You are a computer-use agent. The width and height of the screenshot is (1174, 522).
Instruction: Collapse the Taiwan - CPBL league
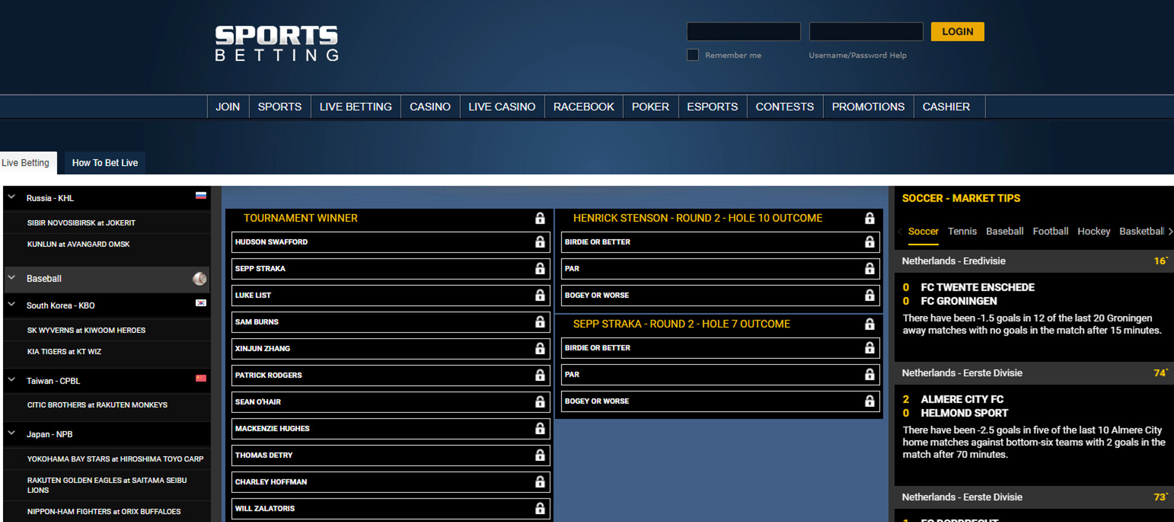[11, 380]
